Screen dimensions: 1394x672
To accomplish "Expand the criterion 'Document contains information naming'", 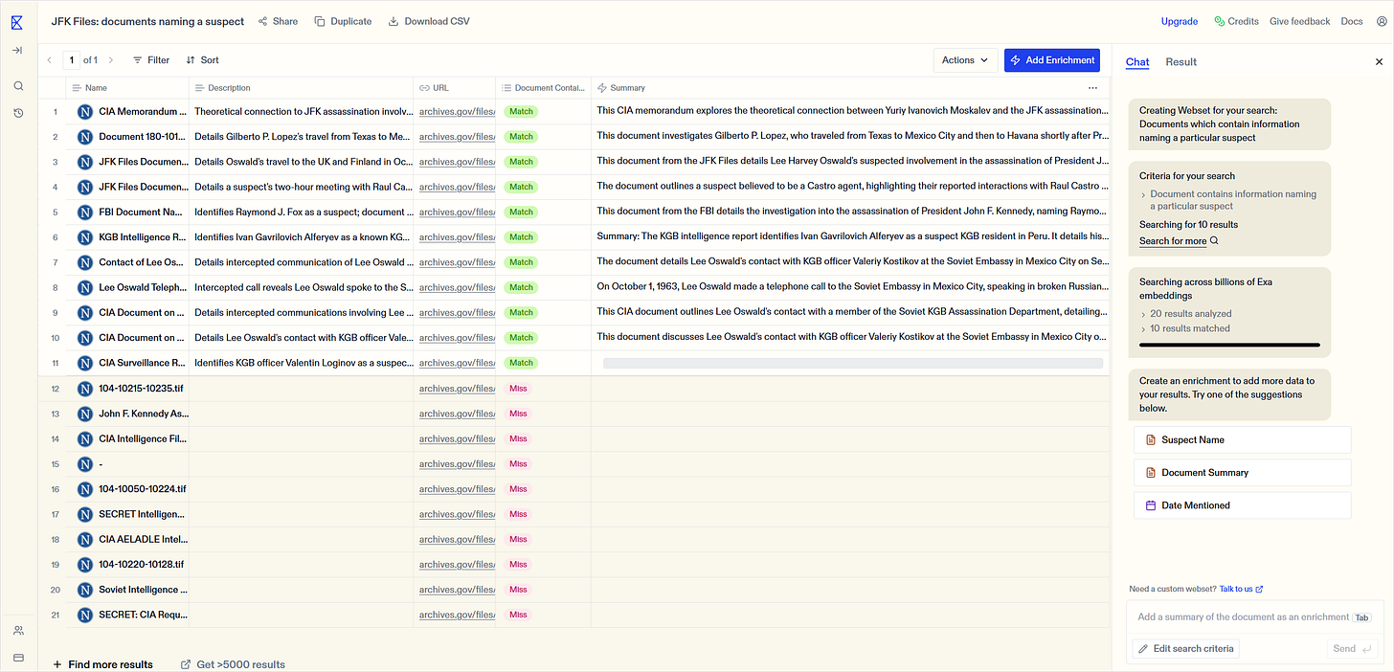I will click(x=1227, y=200).
